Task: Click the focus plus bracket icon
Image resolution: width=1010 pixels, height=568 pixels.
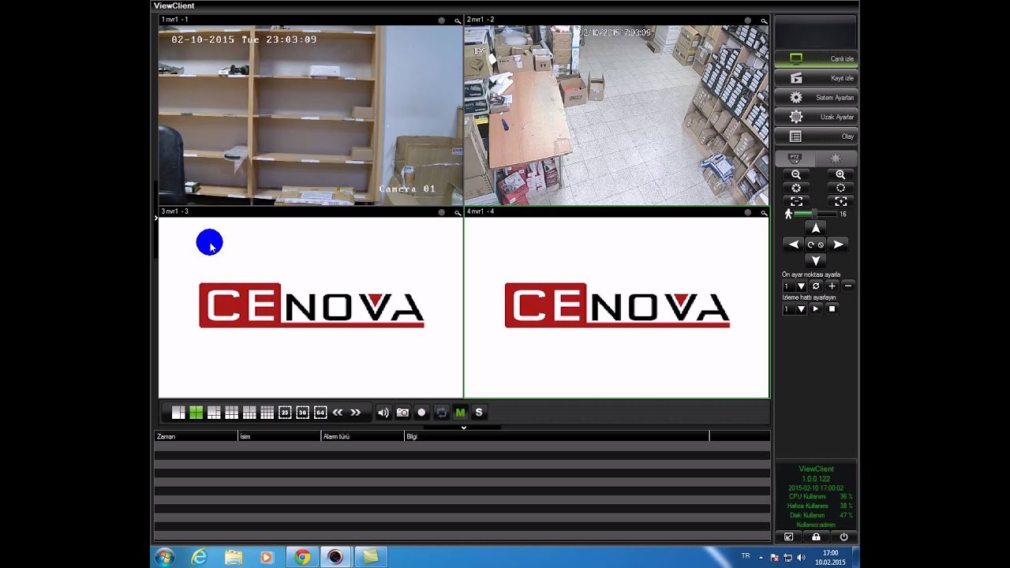Action: point(840,201)
